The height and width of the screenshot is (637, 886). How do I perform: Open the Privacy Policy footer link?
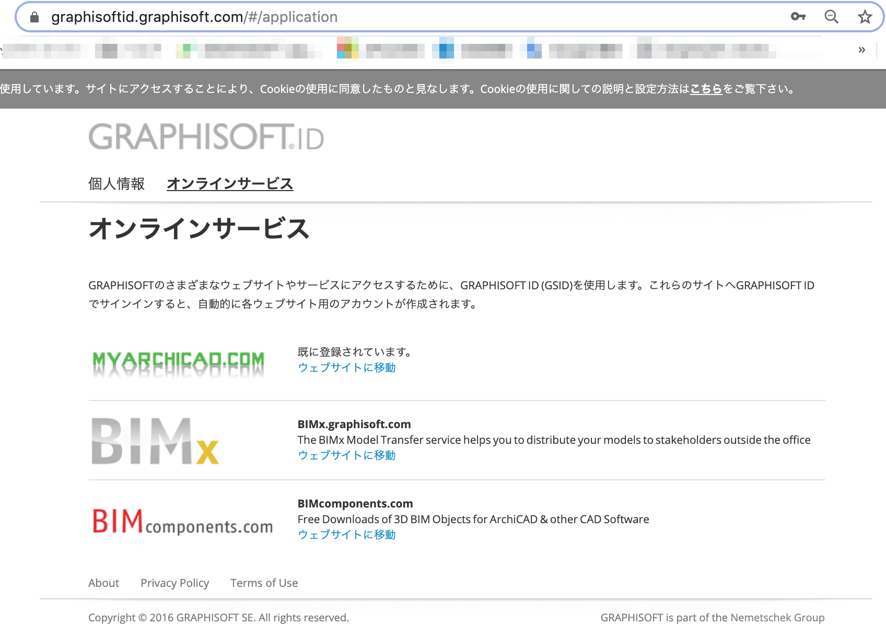point(174,583)
